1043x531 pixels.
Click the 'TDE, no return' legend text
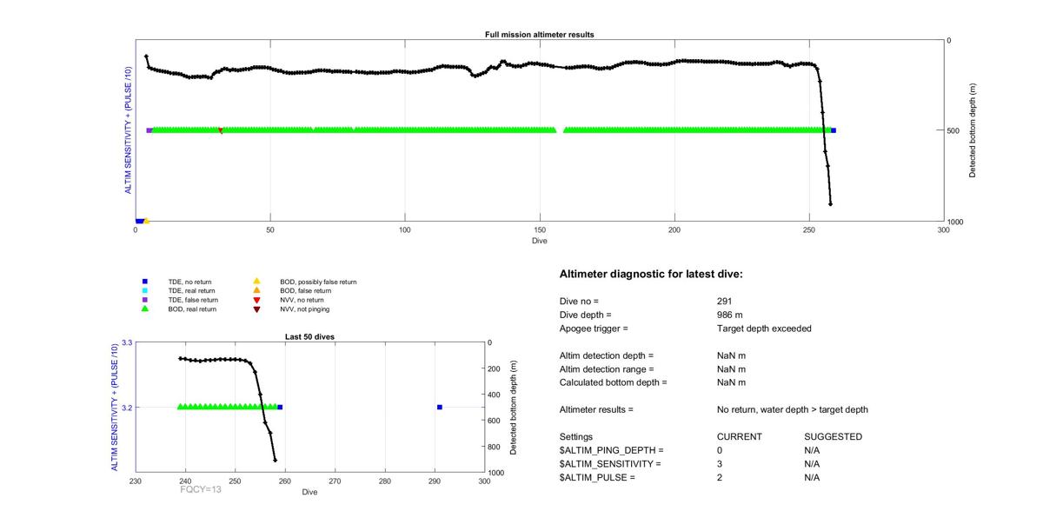[x=189, y=282]
